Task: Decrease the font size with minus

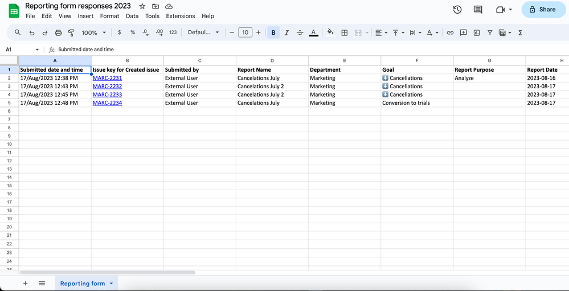Action: (x=232, y=32)
